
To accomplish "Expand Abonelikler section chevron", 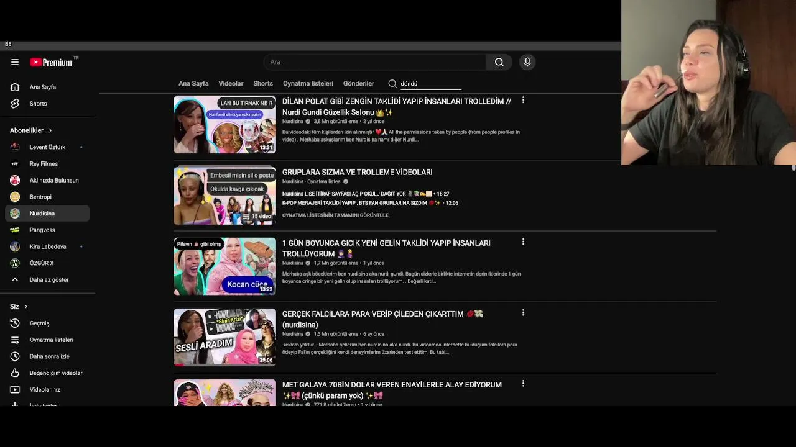I will coord(50,130).
